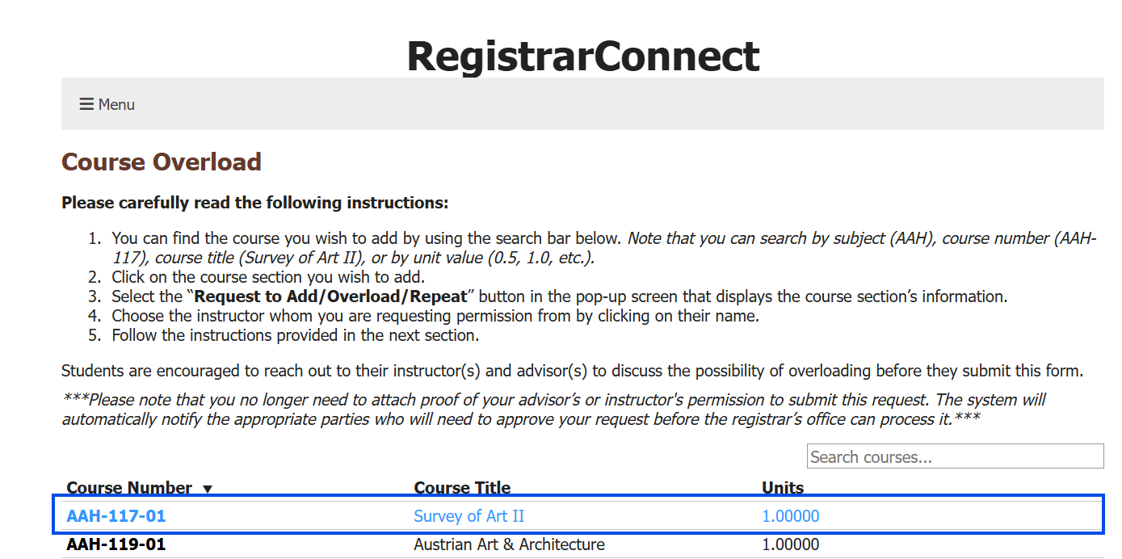Screen dimensions: 1122x559
Task: Click the RegistrarConnect site title
Action: click(582, 56)
